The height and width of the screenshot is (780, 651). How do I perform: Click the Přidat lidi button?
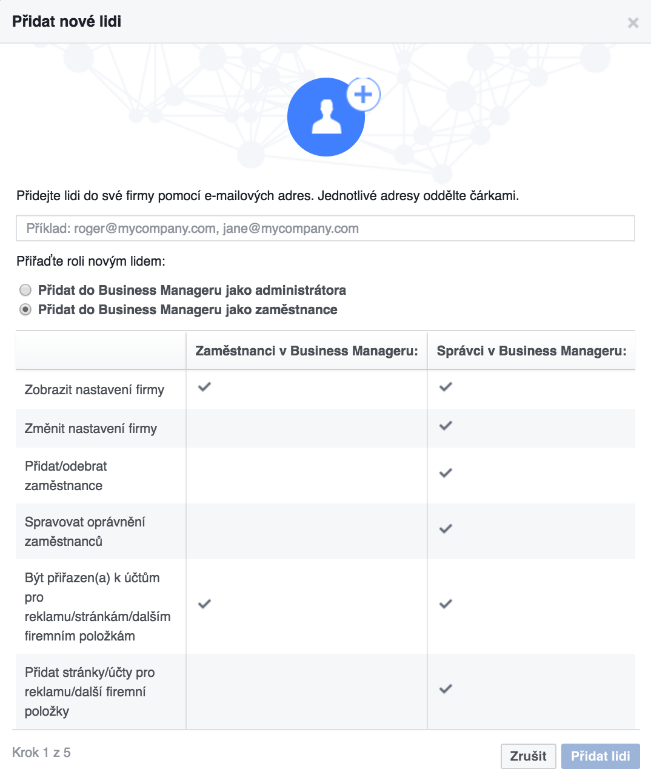[600, 756]
